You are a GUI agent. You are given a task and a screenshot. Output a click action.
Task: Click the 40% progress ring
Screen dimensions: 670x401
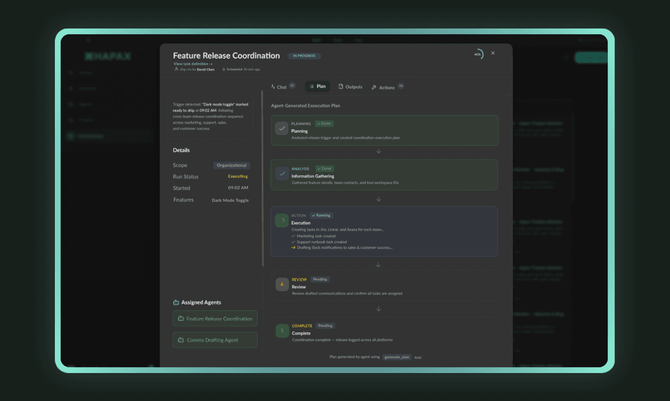pyautogui.click(x=478, y=53)
